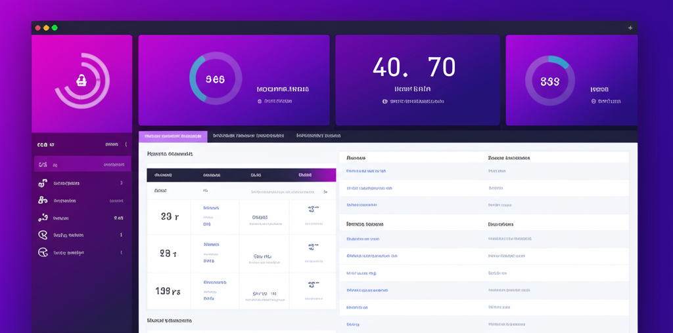The image size is (673, 333).
Task: Click the 198 rs value in the table
Action: [x=168, y=292]
